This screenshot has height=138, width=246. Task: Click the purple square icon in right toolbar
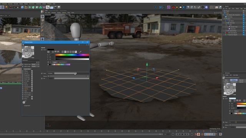tap(169, 7)
